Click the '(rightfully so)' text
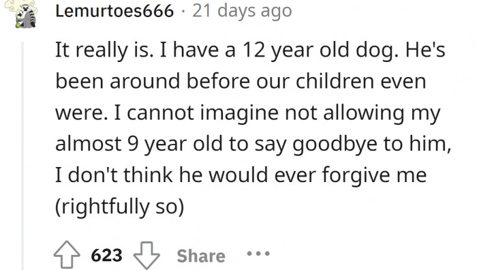The image size is (477, 270). click(x=119, y=207)
